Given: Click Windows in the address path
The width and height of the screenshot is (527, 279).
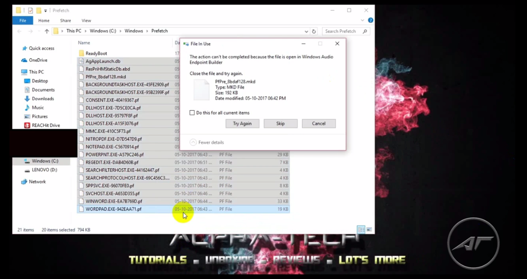Looking at the screenshot, I should pos(134,31).
